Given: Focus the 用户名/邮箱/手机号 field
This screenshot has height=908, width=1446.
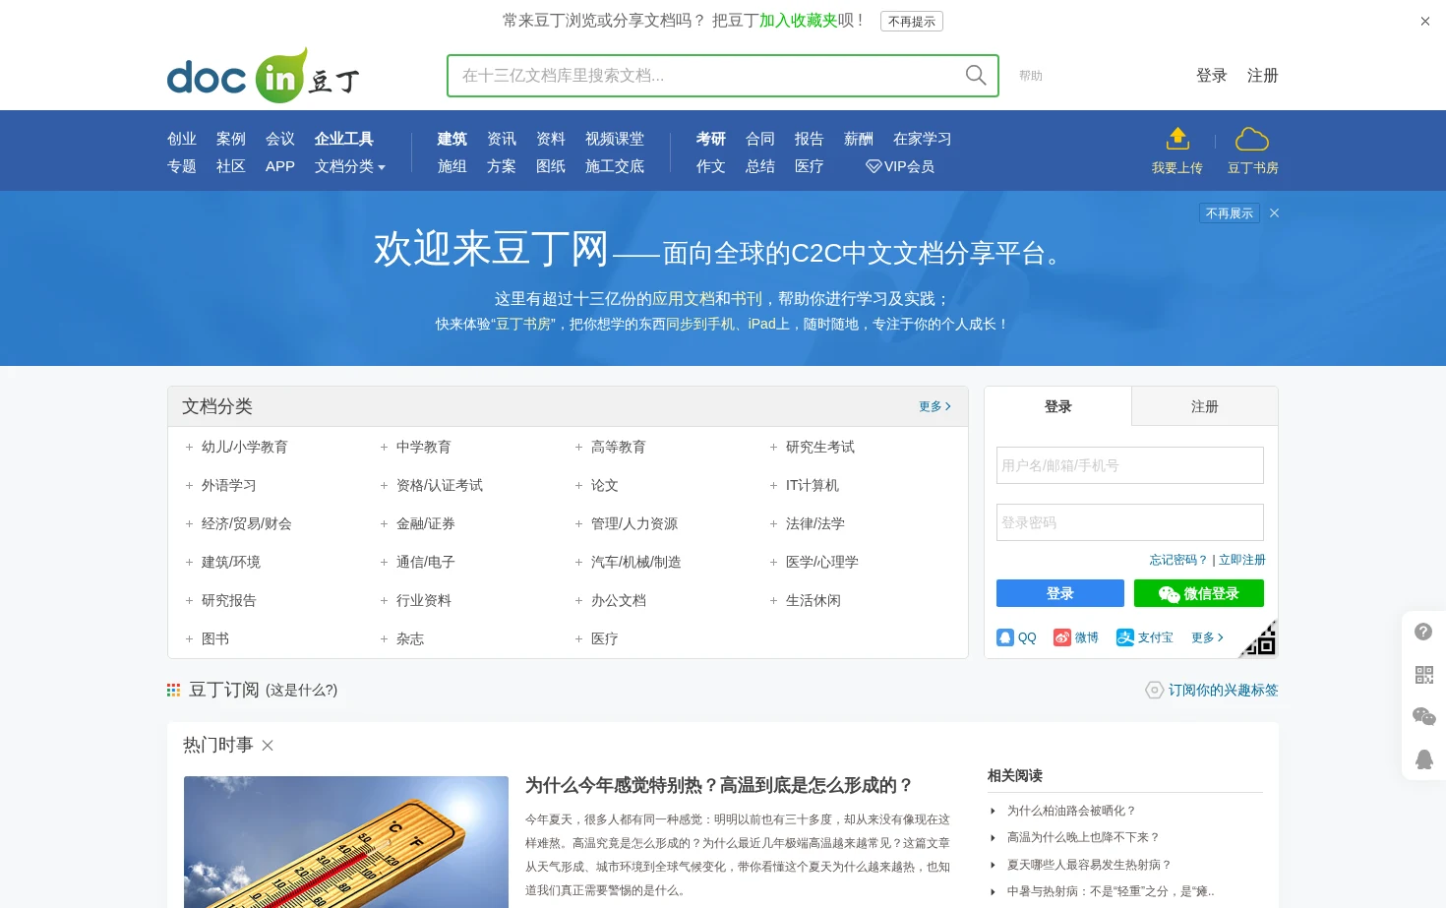Looking at the screenshot, I should tap(1130, 465).
